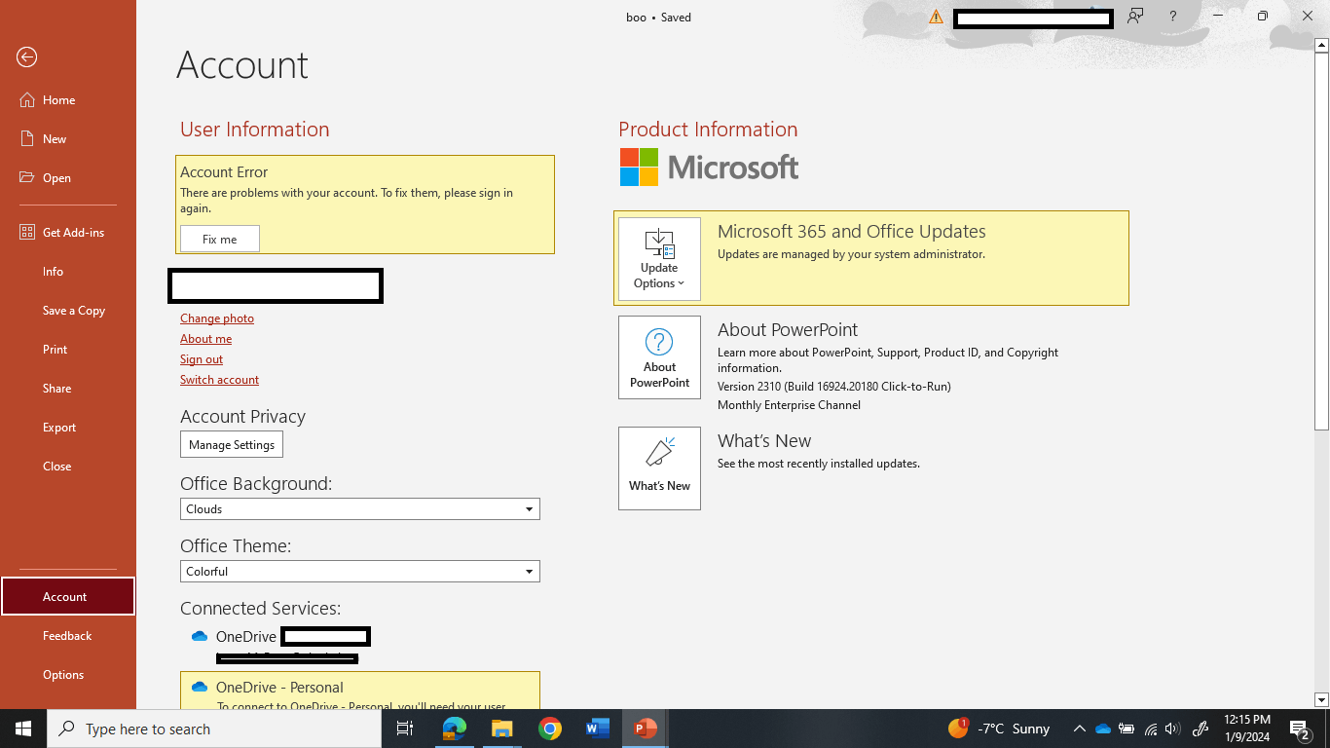Image resolution: width=1330 pixels, height=748 pixels.
Task: Open the notification center with 2 notifications
Action: 1300,729
